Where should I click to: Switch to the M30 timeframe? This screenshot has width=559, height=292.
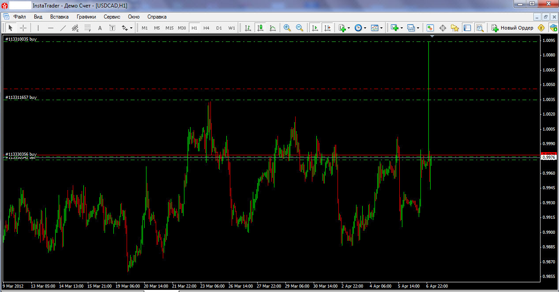(182, 28)
